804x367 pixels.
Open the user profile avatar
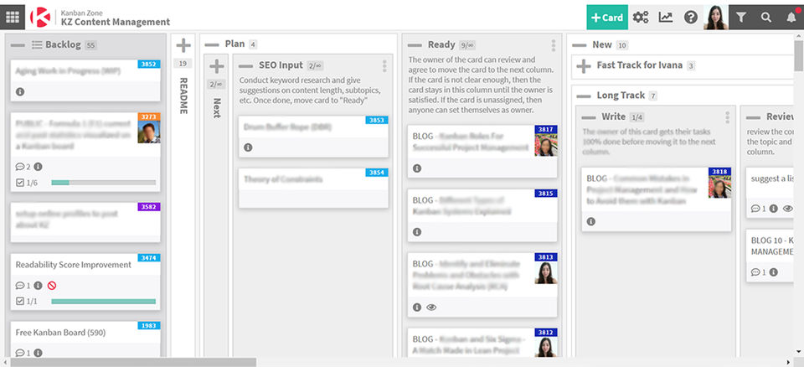tap(716, 17)
